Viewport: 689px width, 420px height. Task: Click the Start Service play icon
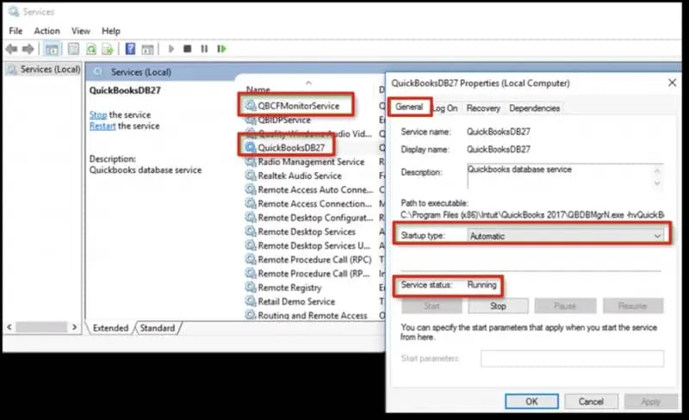click(171, 49)
